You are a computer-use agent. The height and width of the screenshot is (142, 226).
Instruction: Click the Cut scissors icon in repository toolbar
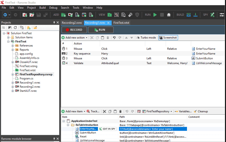(x=104, y=112)
